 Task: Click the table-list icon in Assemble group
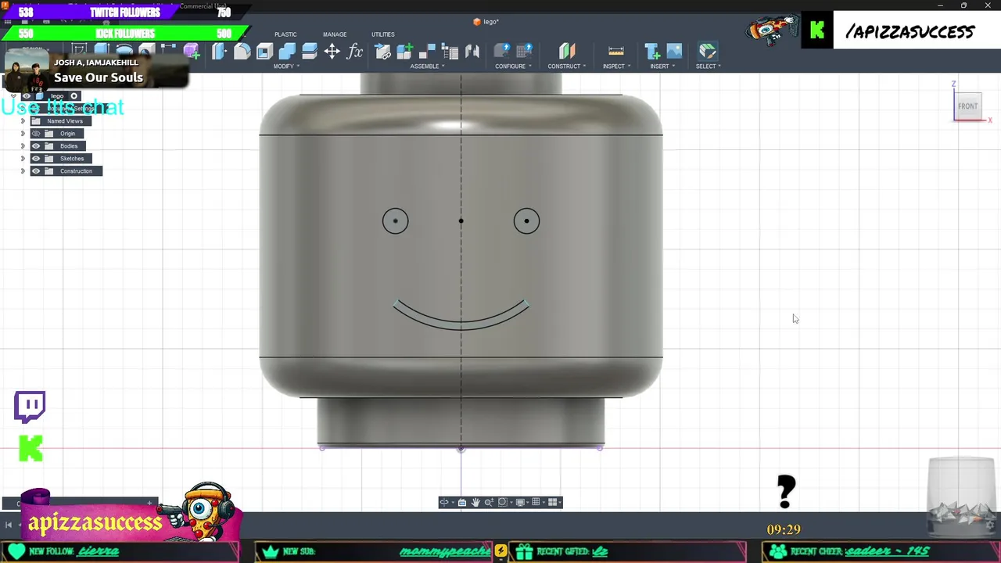click(450, 52)
